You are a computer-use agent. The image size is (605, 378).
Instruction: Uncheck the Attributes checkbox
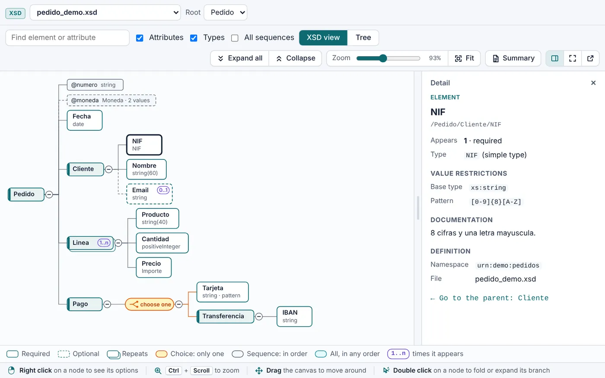140,38
